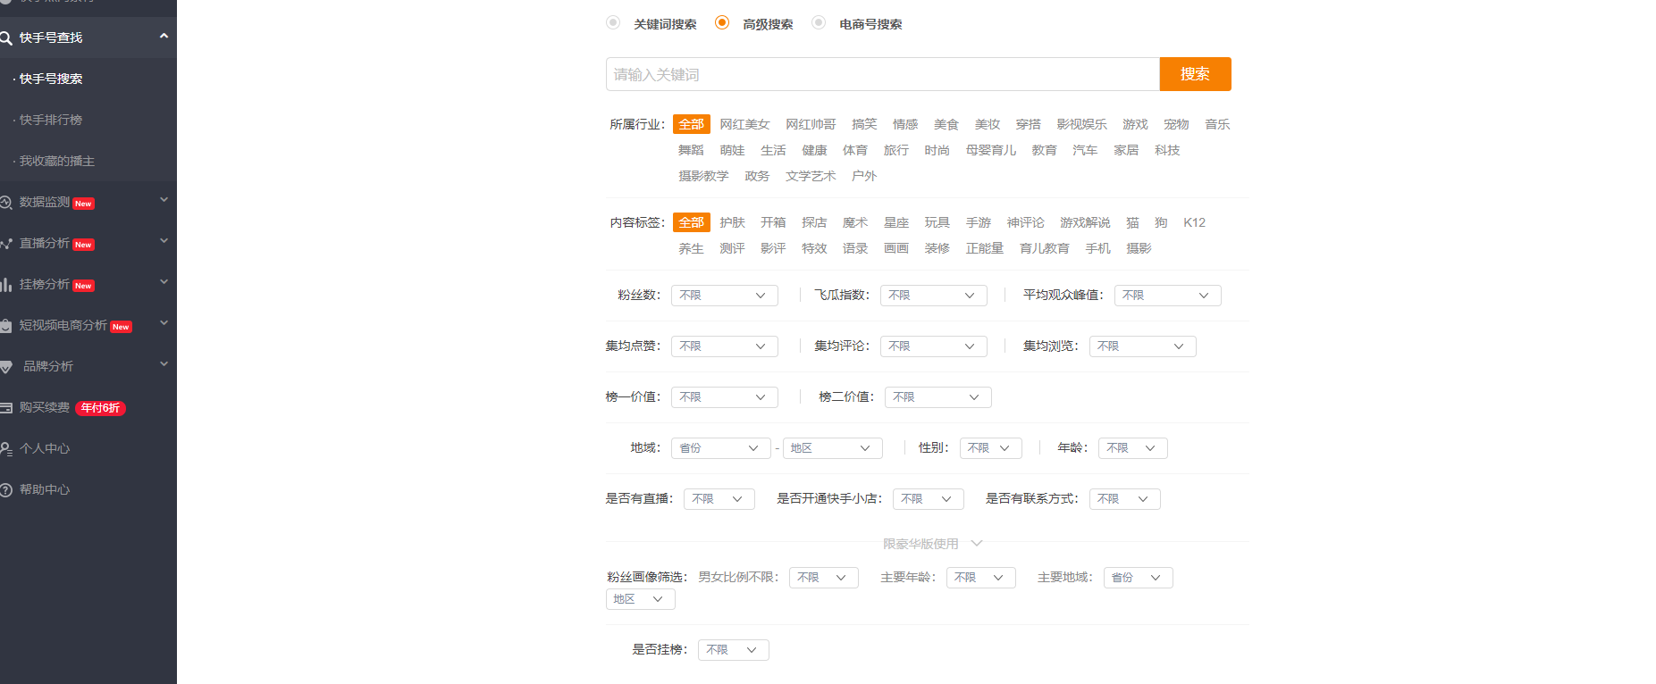Choose the 正能量 content tag
The image size is (1656, 684).
click(x=985, y=248)
